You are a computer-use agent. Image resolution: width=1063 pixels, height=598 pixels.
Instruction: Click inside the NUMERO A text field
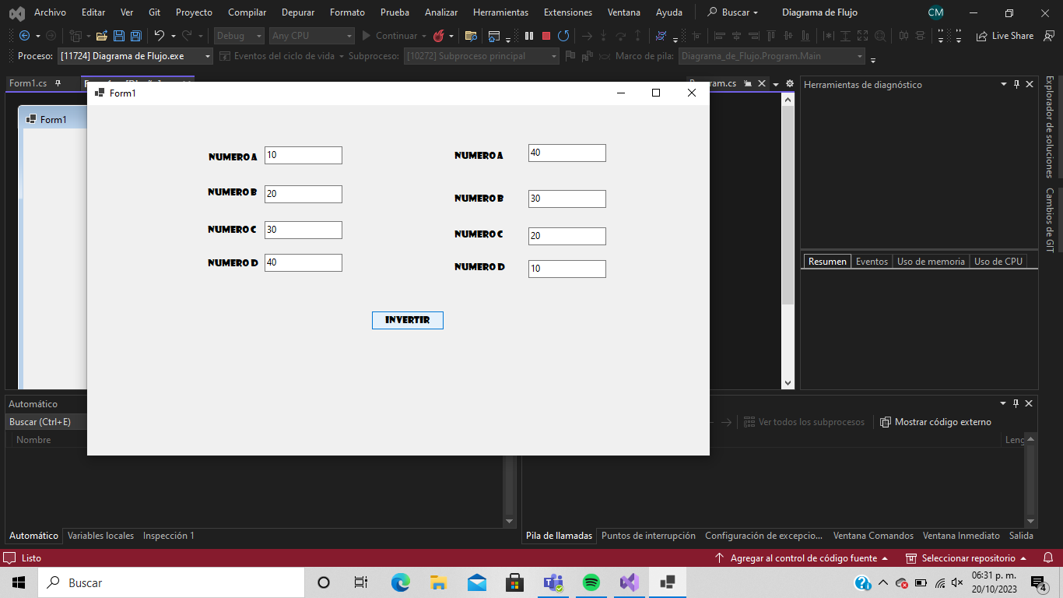pyautogui.click(x=303, y=155)
